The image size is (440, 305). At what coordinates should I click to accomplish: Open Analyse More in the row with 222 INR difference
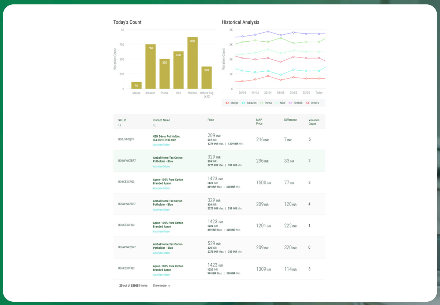pyautogui.click(x=161, y=231)
